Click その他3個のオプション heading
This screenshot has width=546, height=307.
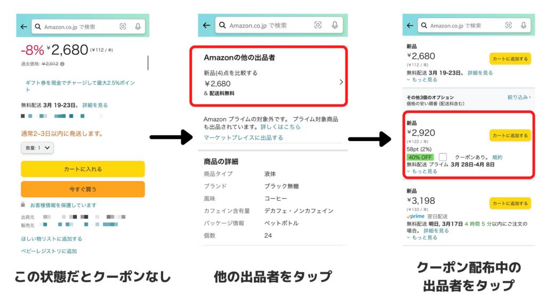click(x=430, y=98)
